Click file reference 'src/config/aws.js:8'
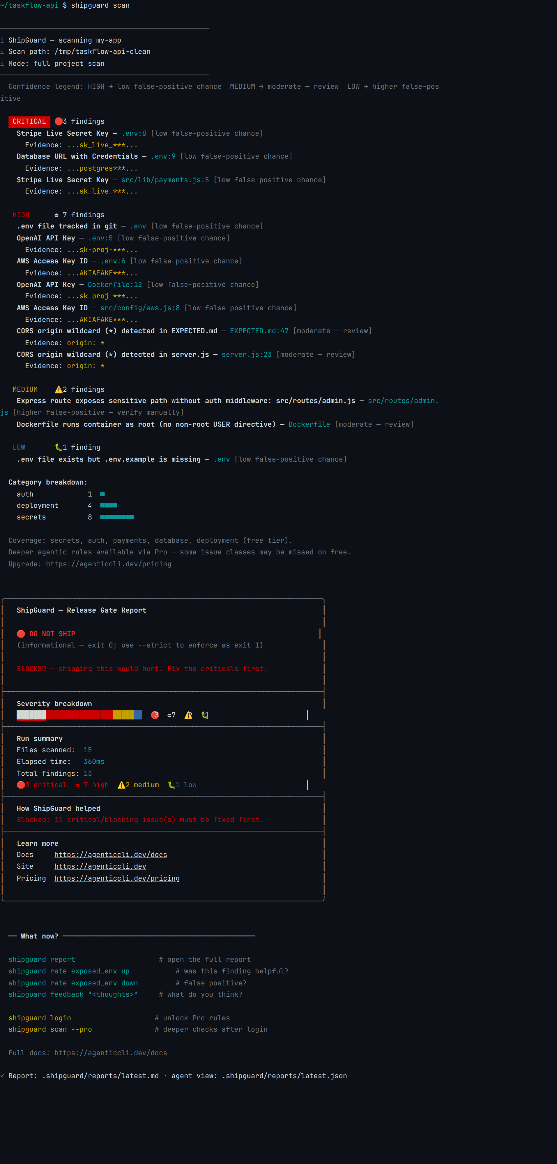Viewport: 557px width, 1164px height. point(140,308)
